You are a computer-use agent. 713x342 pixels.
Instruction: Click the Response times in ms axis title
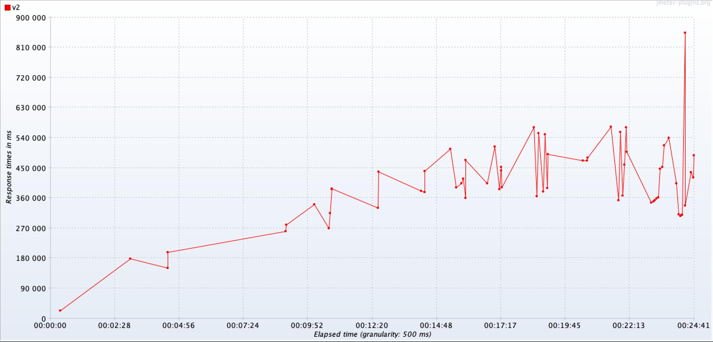9,167
